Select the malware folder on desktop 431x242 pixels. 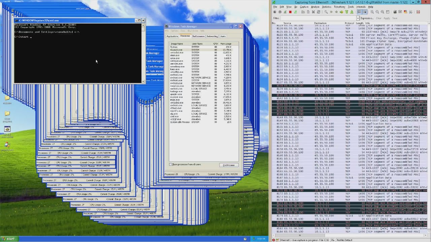7,99
